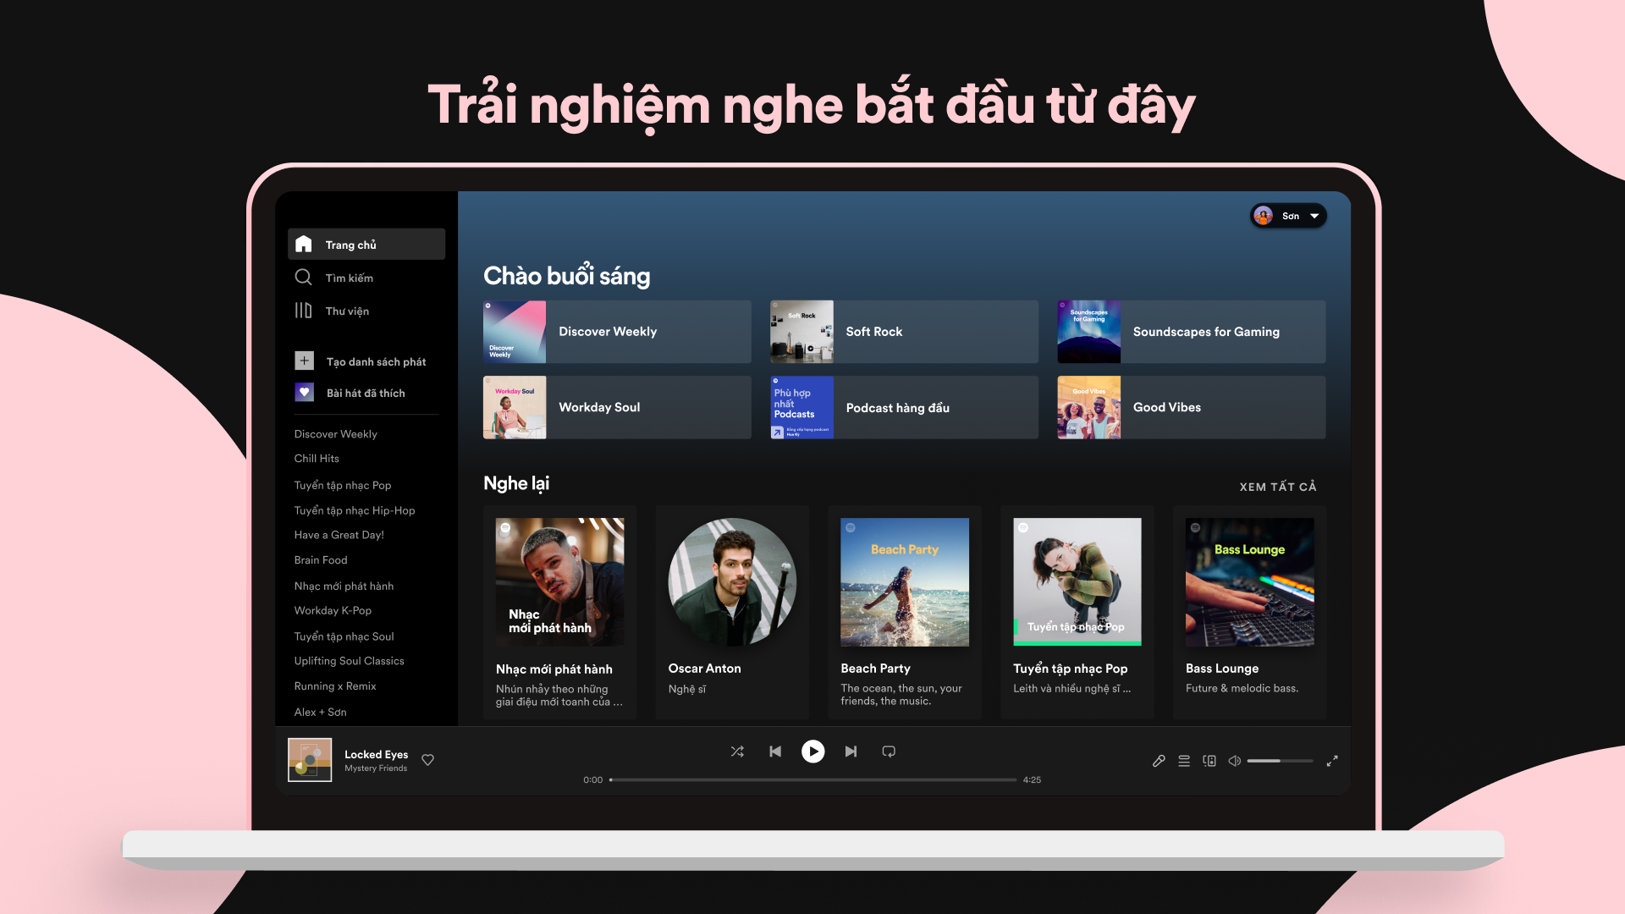1625x914 pixels.
Task: Click Locked Eyes album art in player
Action: (x=310, y=760)
